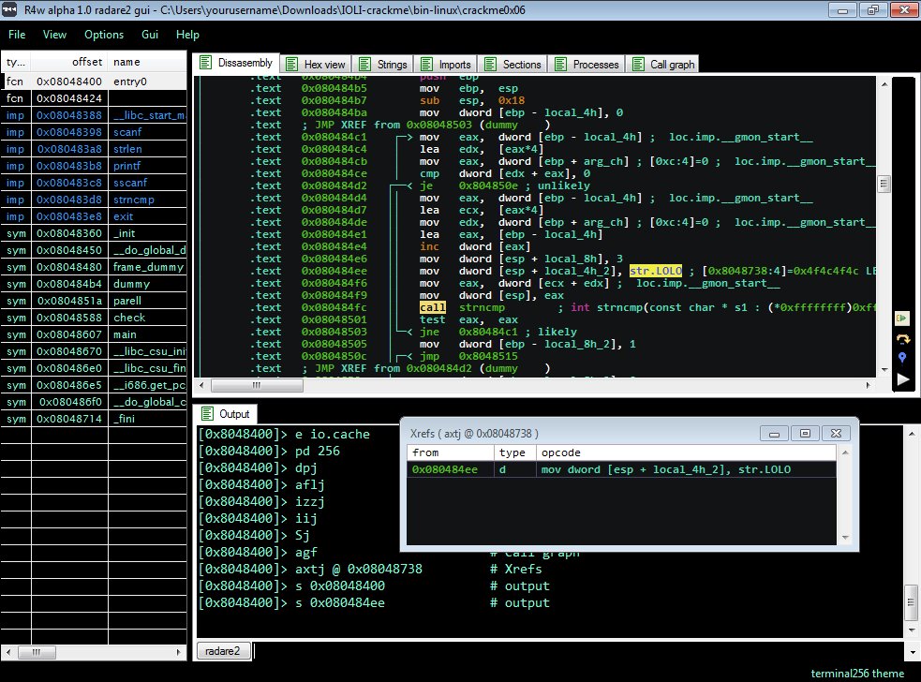Screen dimensions: 921x682
Task: Click the symbol list horizontal scrollbar thumb
Action: tap(37, 652)
